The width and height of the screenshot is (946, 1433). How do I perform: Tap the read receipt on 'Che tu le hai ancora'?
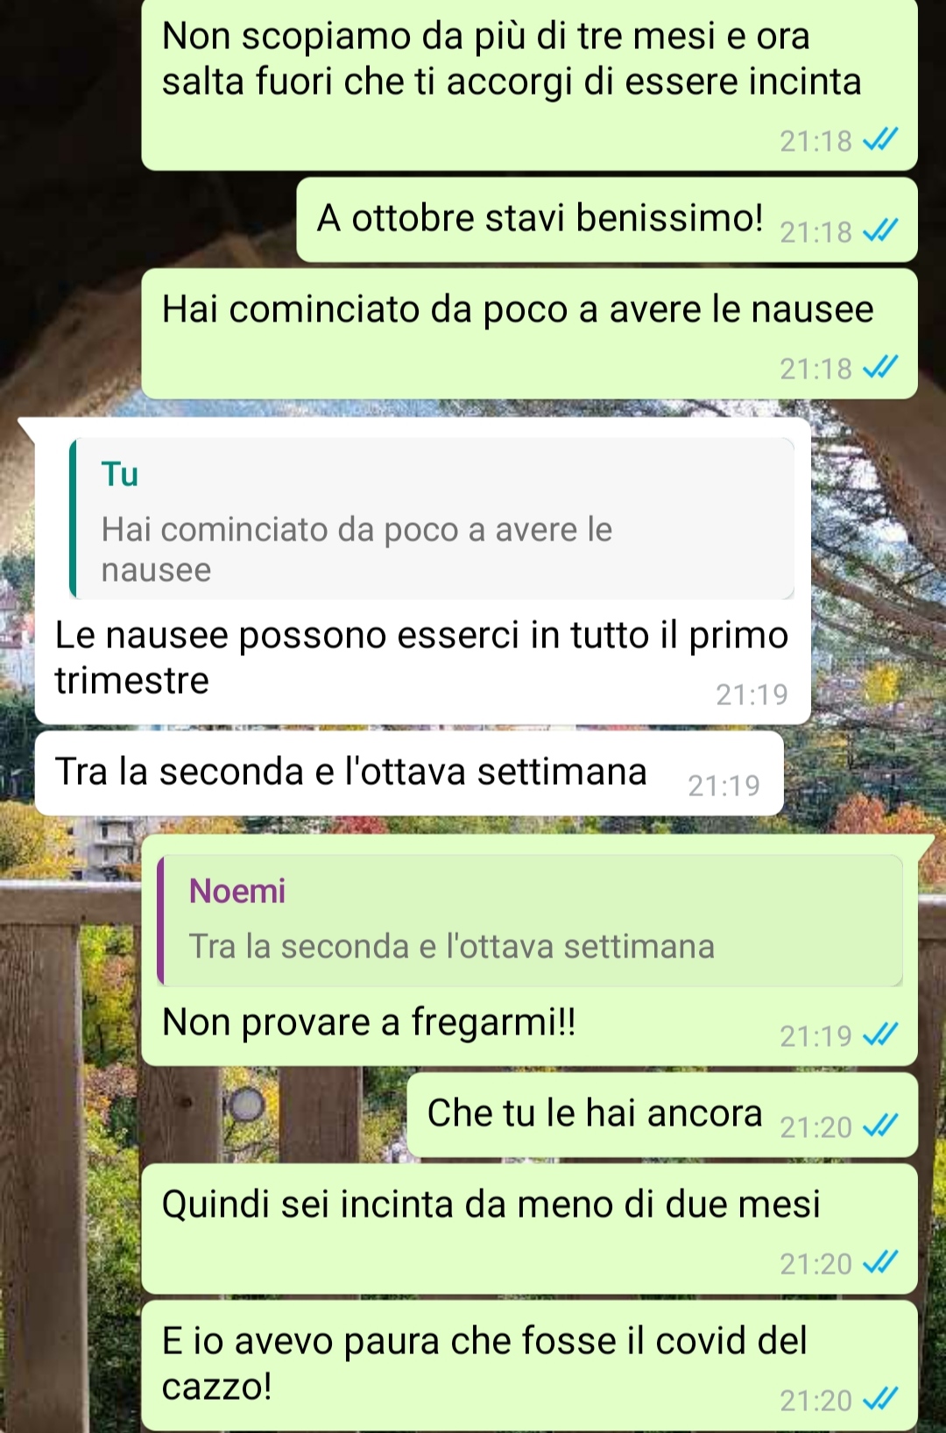tap(880, 1125)
